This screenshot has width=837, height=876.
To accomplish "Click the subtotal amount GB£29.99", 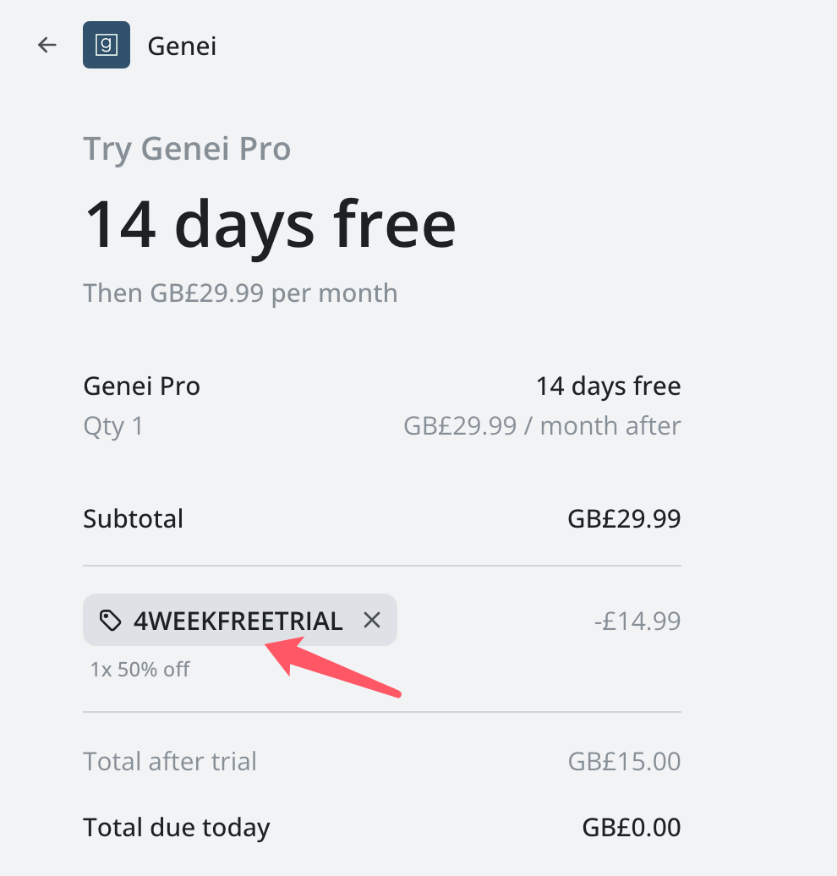I will [624, 518].
